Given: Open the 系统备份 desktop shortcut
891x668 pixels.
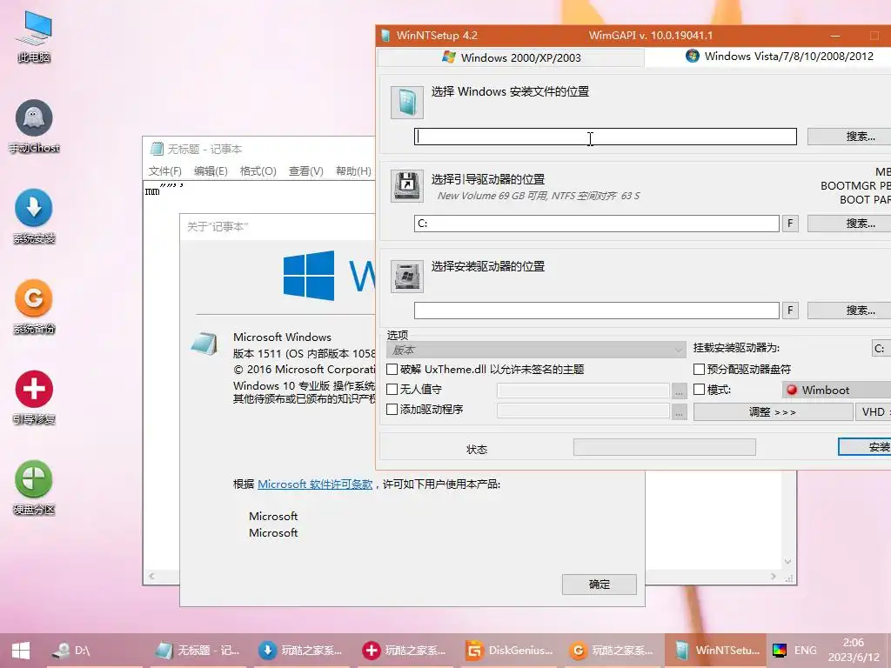Looking at the screenshot, I should coord(34,307).
